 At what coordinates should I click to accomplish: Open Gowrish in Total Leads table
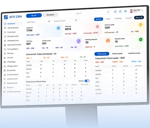[98, 93]
